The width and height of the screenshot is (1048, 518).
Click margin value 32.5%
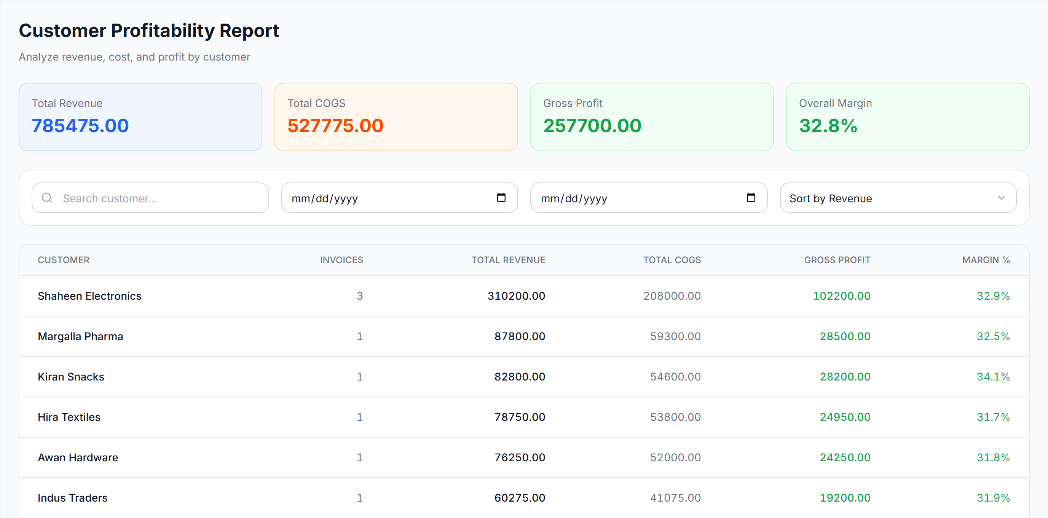point(993,337)
